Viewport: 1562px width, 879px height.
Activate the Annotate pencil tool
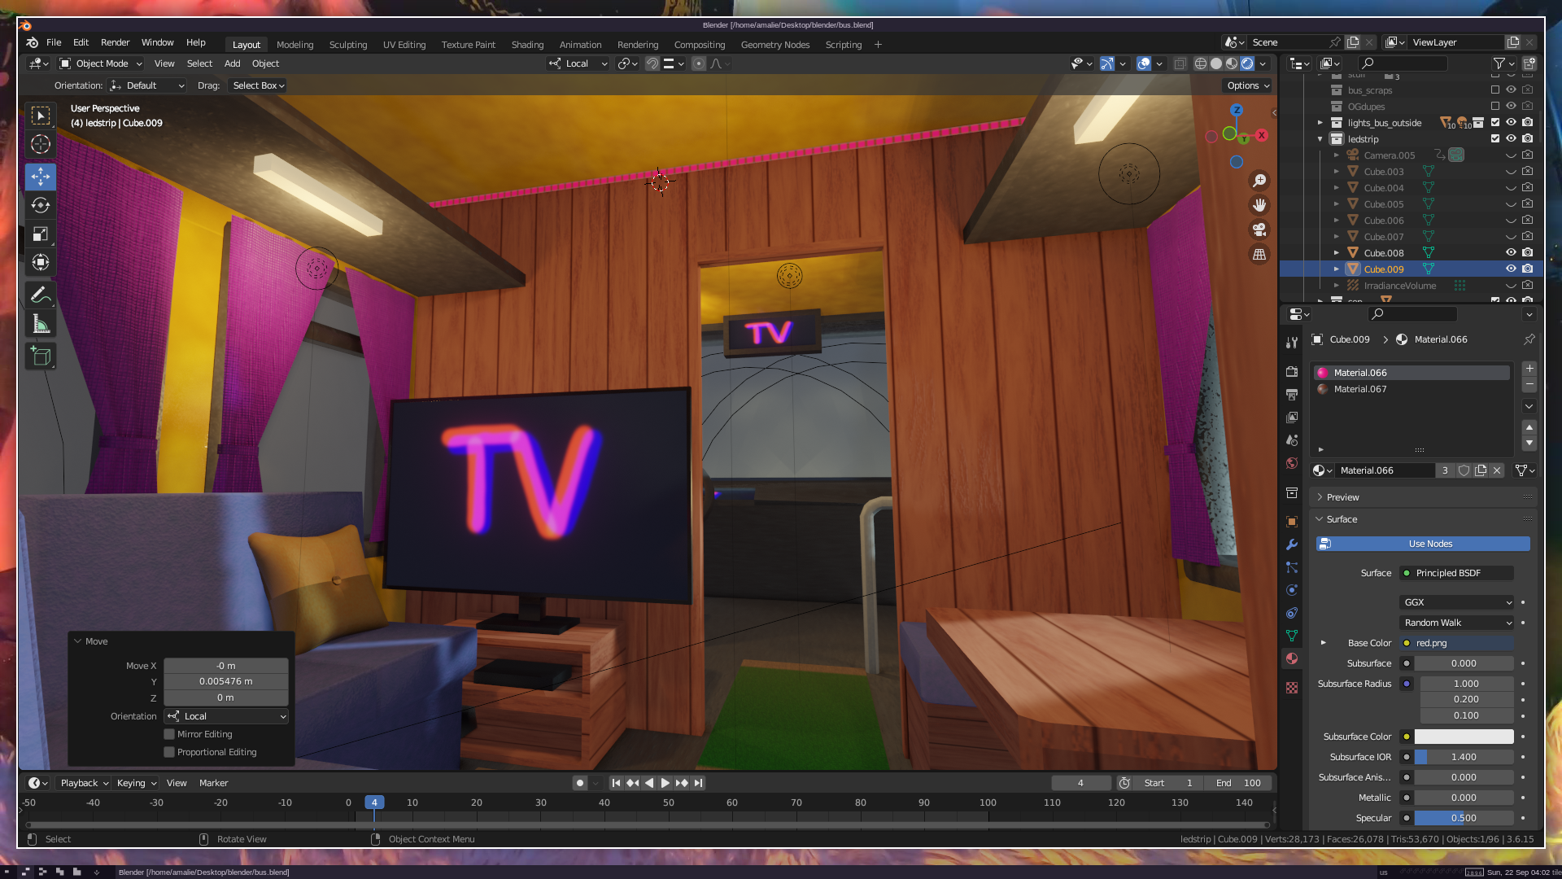(41, 295)
